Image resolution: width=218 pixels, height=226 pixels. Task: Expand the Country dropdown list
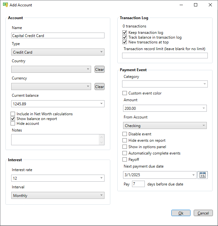(x=51, y=69)
